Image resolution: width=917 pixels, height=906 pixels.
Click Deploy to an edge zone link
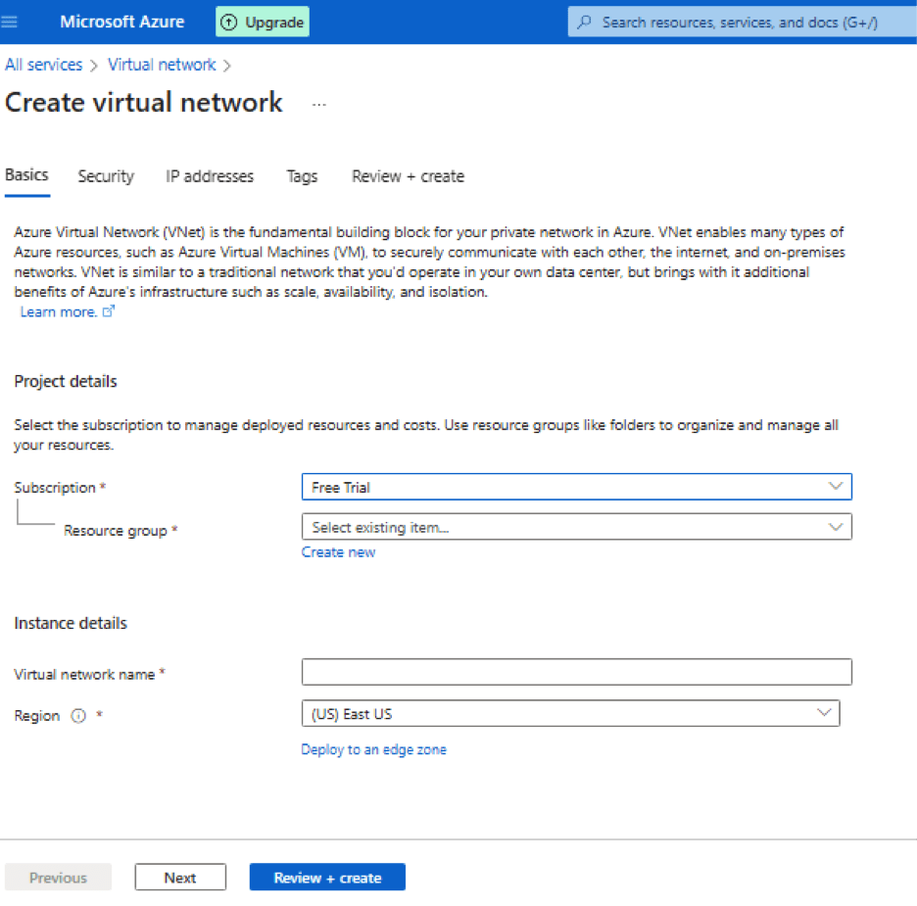tap(373, 749)
